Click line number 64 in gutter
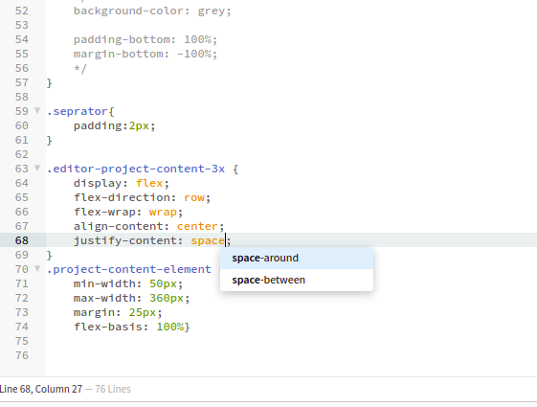The width and height of the screenshot is (537, 407). [x=22, y=183]
